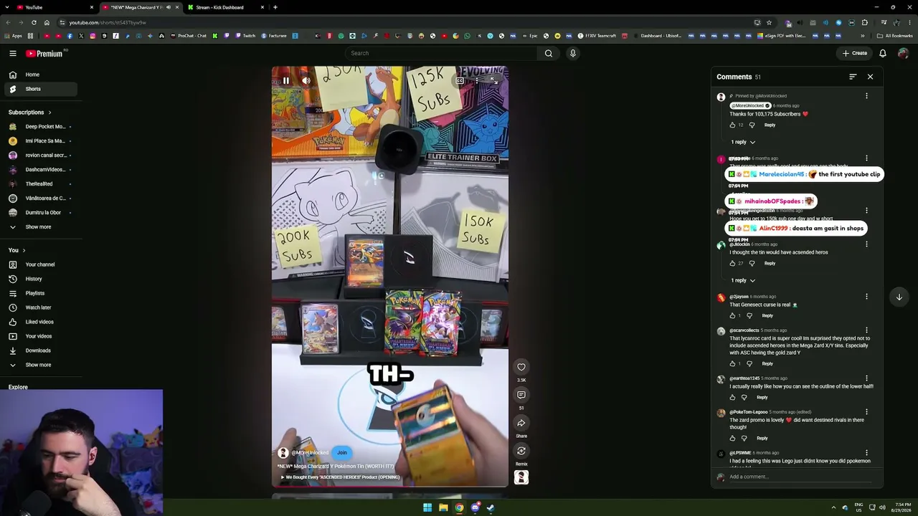Open the Windows Start menu
The height and width of the screenshot is (516, 918).
point(427,508)
